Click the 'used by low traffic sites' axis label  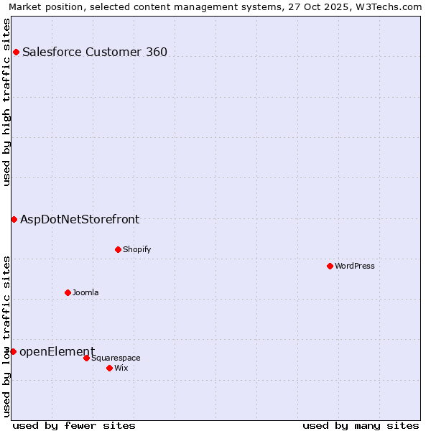tap(6, 336)
